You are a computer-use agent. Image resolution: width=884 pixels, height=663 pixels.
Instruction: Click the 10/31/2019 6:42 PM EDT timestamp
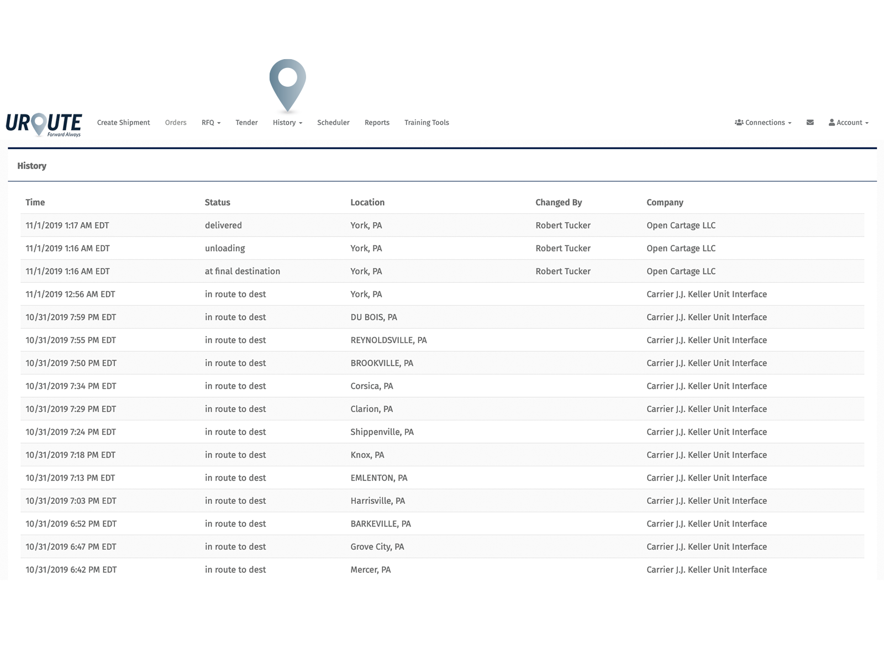[71, 570]
